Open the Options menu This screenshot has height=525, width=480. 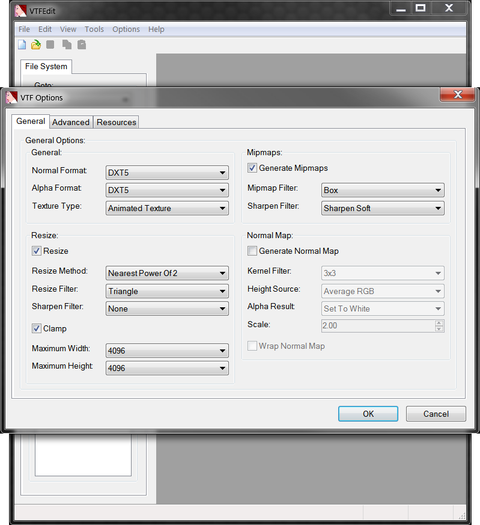pyautogui.click(x=126, y=29)
